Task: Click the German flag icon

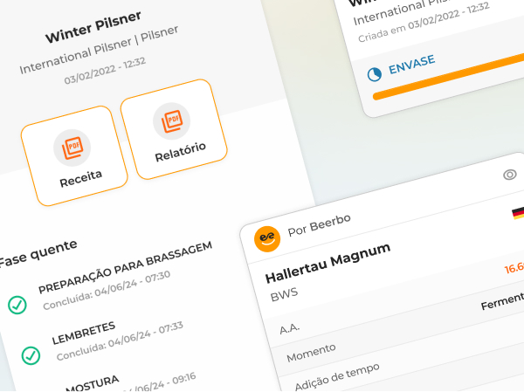Action: 517,213
